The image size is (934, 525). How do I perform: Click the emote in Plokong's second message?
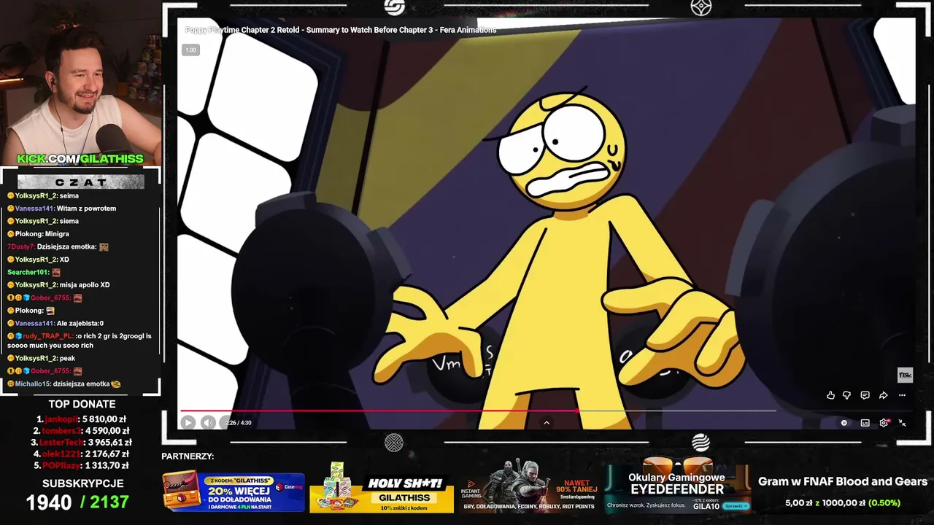pyautogui.click(x=50, y=311)
